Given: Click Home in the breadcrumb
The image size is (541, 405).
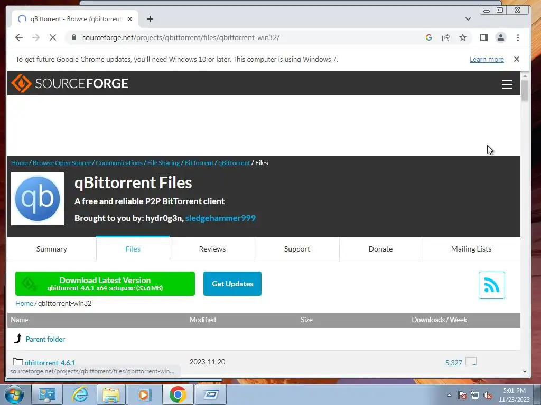Looking at the screenshot, I should [x=20, y=163].
